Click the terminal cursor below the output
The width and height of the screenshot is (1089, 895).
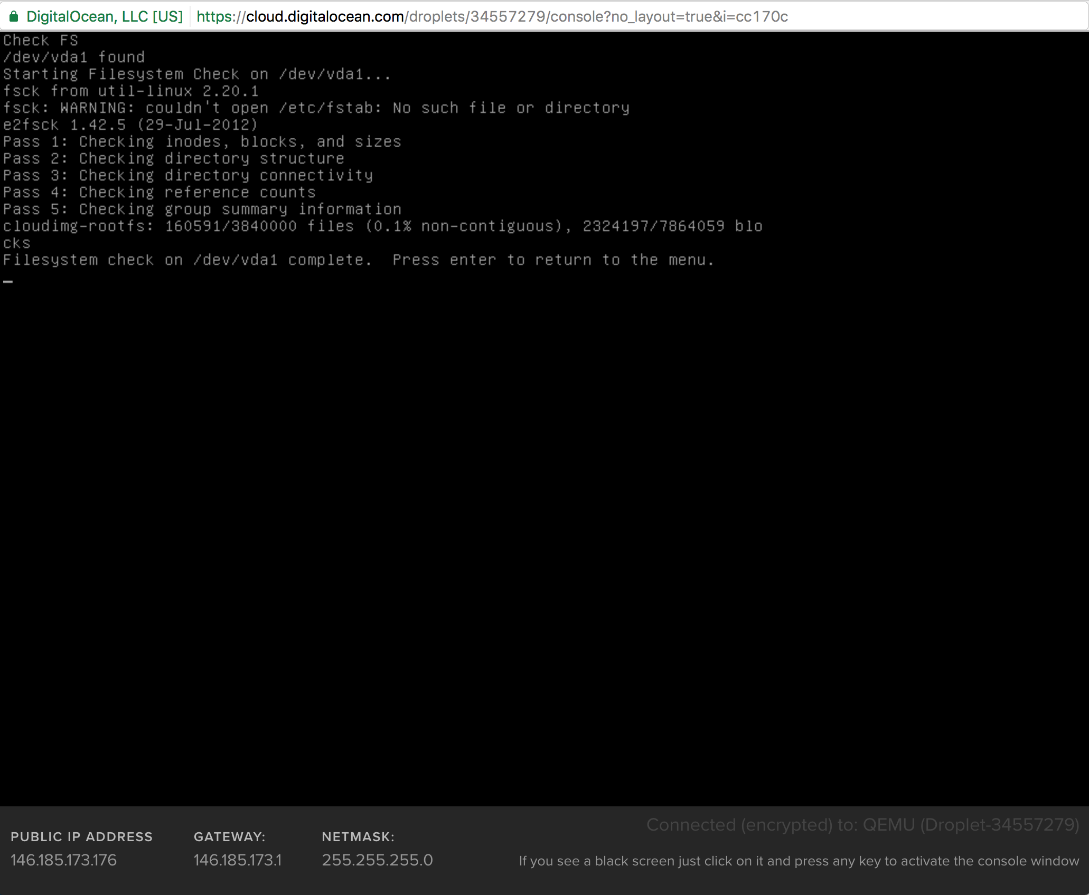tap(8, 282)
